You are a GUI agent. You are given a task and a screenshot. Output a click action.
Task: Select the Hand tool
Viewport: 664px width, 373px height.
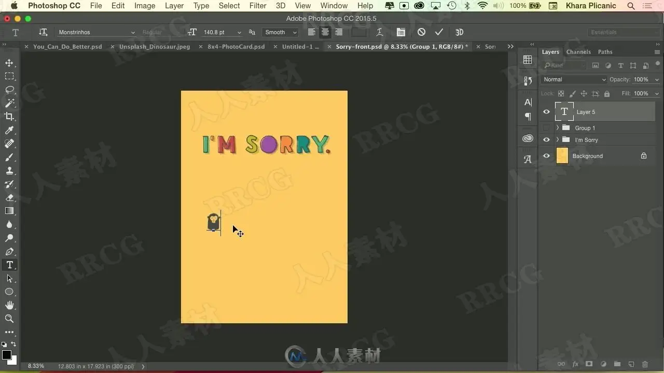[x=9, y=305]
